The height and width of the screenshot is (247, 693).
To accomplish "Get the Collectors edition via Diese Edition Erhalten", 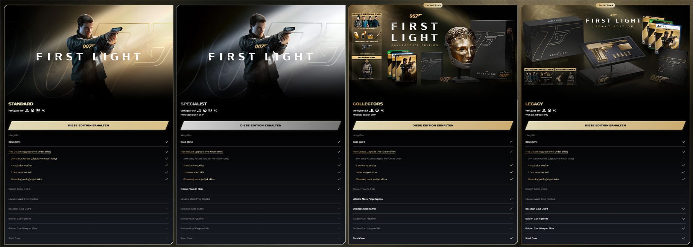I will [433, 125].
